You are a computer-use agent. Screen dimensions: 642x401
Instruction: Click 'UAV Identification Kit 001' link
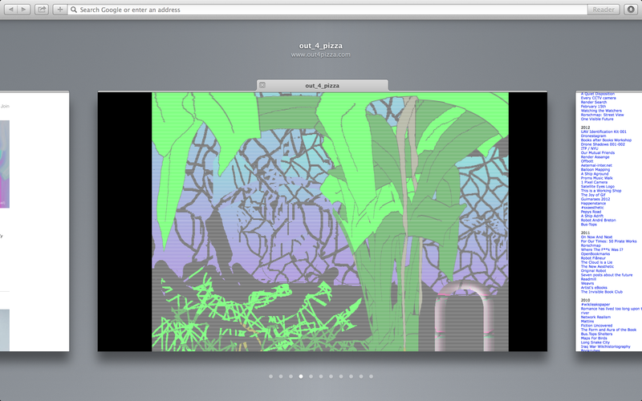[603, 132]
